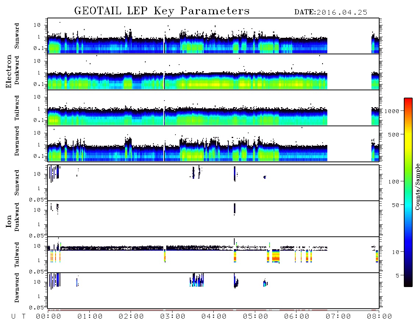The width and height of the screenshot is (420, 323).
Task: Click the Electron Dawnward panel label
Action: coord(17,141)
